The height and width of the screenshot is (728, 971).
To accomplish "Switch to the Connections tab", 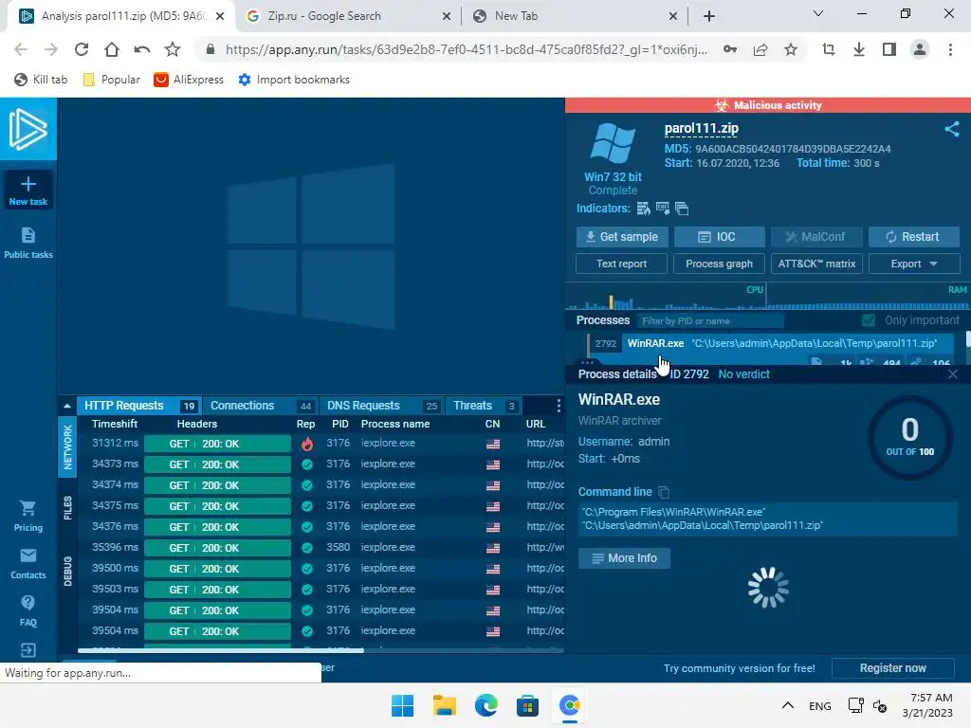I will [261, 406].
